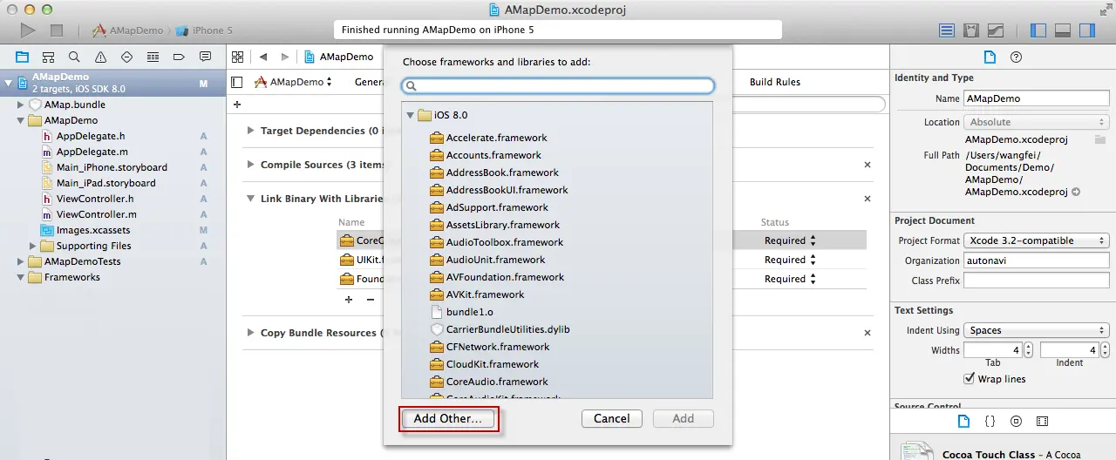Choose project location via folder icon

point(1100,139)
